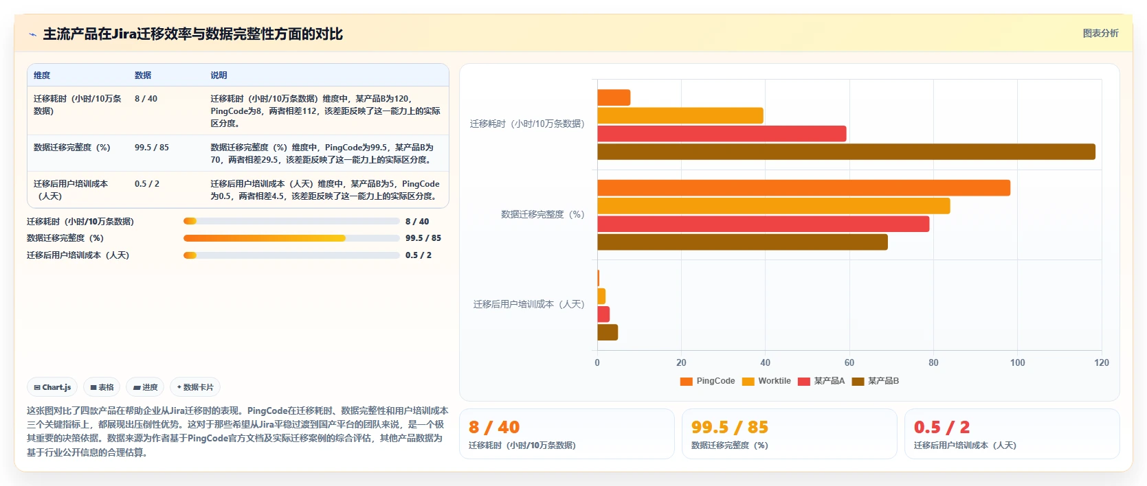Click the table cell value 99.5 / 85

click(152, 148)
